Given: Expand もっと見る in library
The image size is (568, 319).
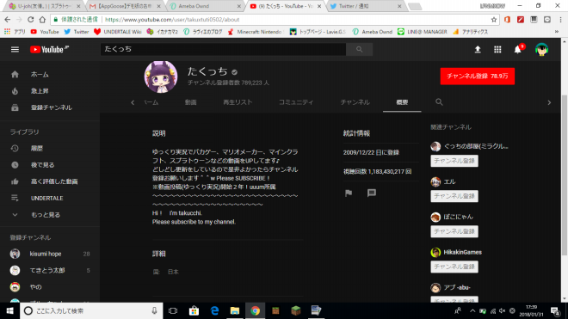Looking at the screenshot, I should point(50,215).
